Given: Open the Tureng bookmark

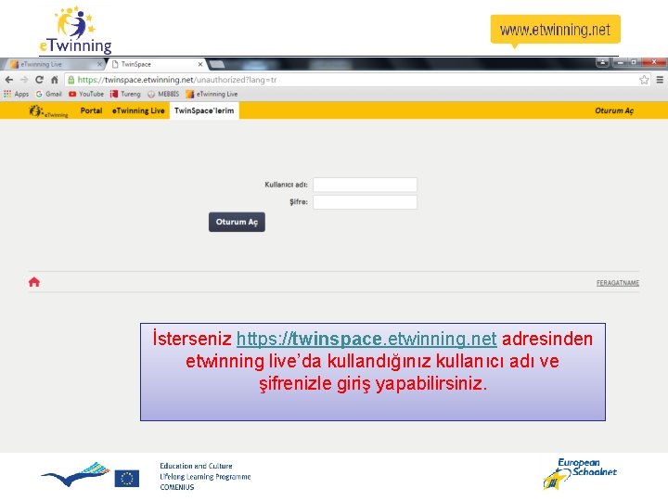Looking at the screenshot, I should [125, 94].
